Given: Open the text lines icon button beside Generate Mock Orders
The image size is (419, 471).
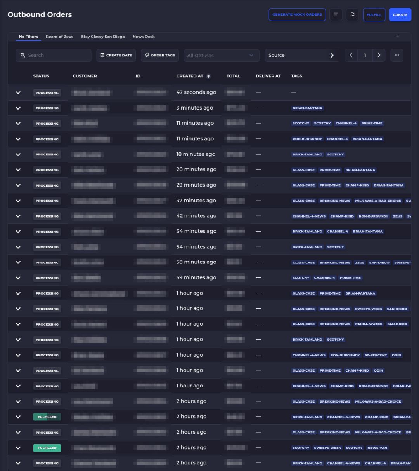Looking at the screenshot, I should (336, 14).
